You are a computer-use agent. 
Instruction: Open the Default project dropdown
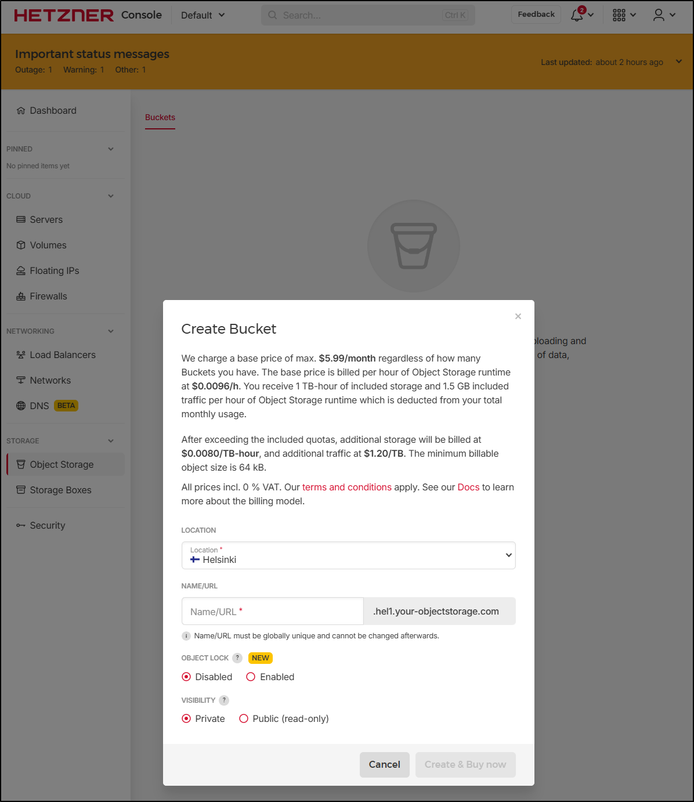click(203, 15)
